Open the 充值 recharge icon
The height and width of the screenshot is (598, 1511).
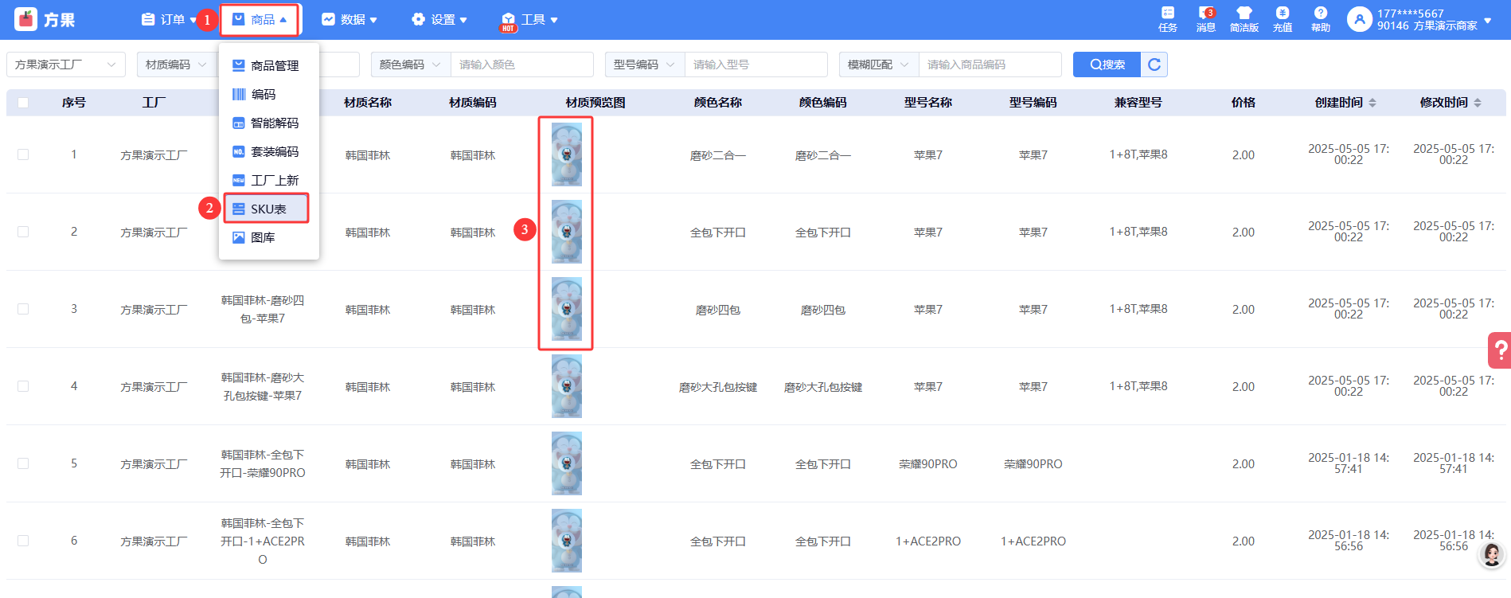point(1283,13)
